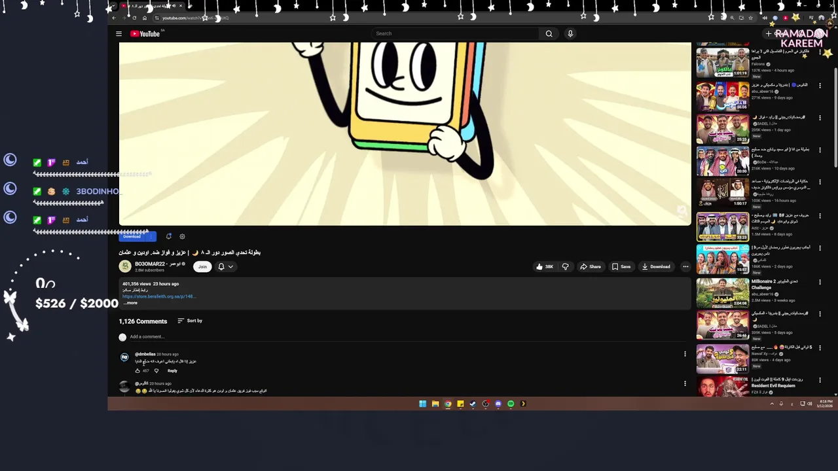Open Chrome from the taskbar

tap(448, 404)
